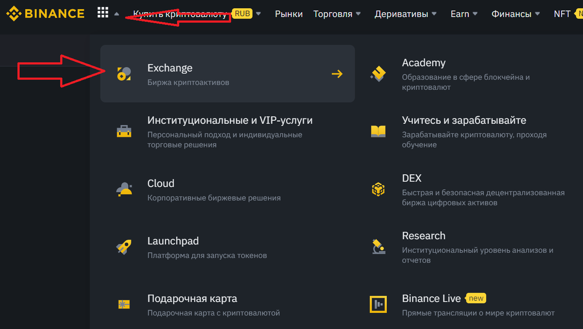
Task: Click the Cloud icon
Action: point(124,189)
